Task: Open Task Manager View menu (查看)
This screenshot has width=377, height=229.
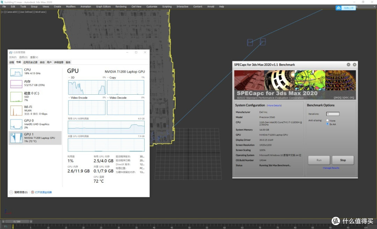Action: coord(34,57)
